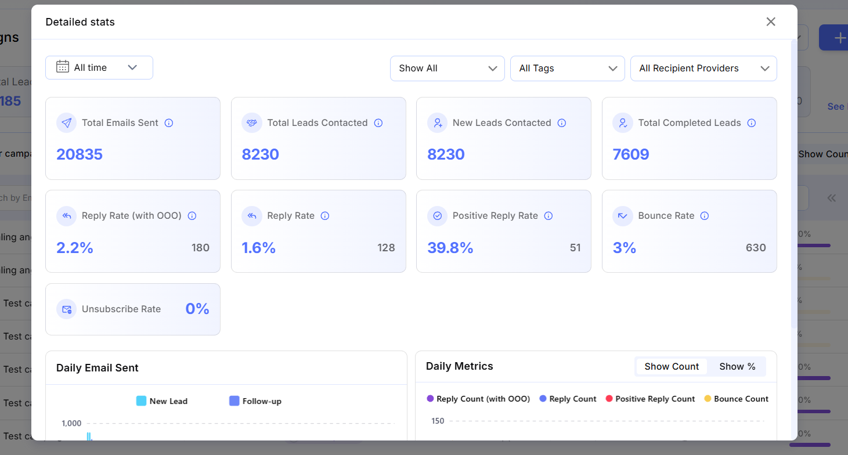Click the Bounce Rate arrow icon
The width and height of the screenshot is (848, 455).
(x=623, y=216)
